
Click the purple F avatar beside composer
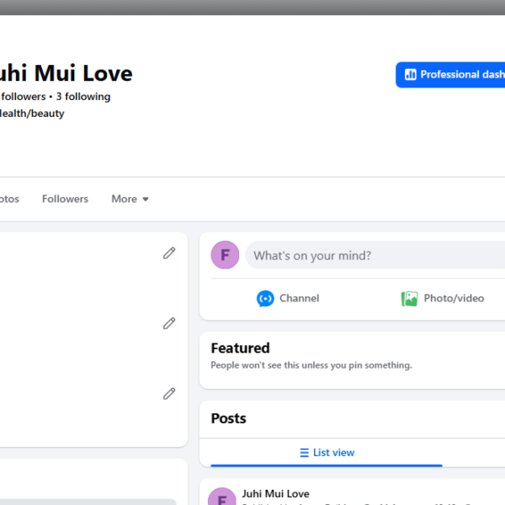pos(225,255)
